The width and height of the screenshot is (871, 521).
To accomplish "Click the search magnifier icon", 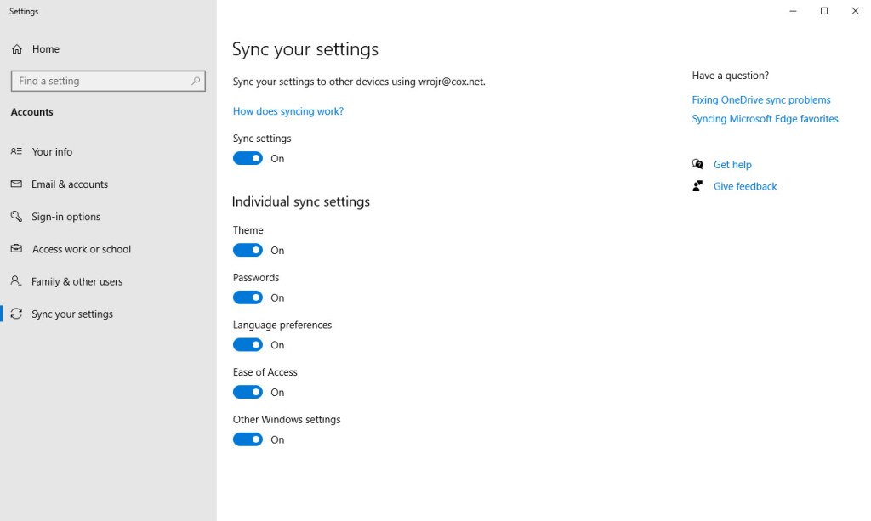I will coord(195,81).
